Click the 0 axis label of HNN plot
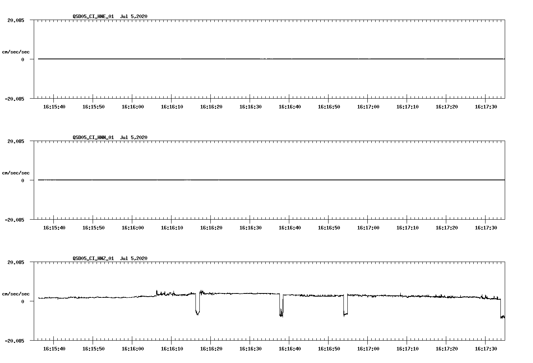533x363 pixels. click(23, 181)
